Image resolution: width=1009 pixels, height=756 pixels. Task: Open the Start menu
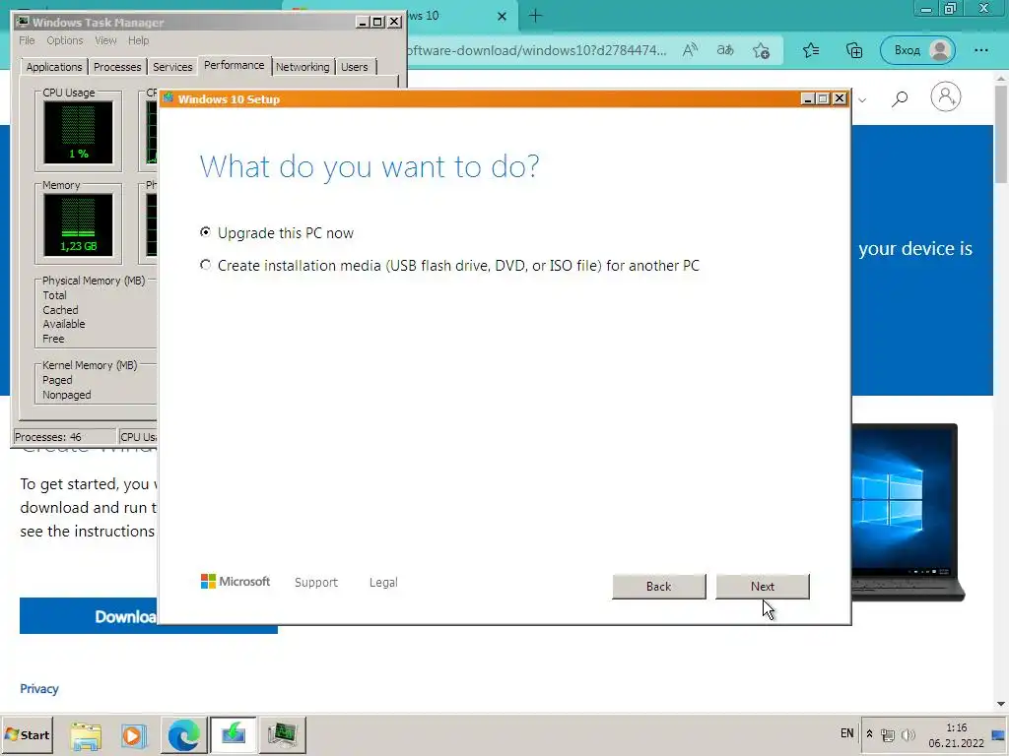[27, 734]
